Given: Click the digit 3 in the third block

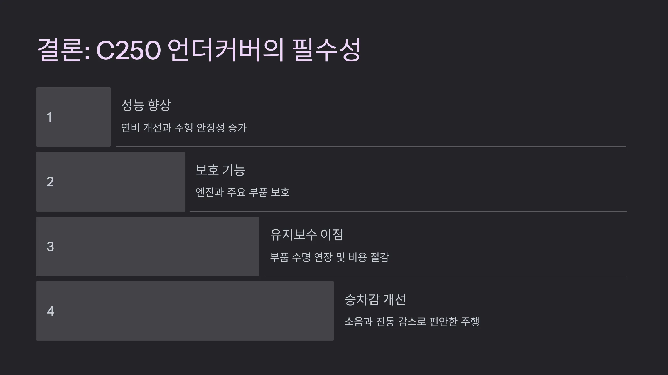Looking at the screenshot, I should tap(50, 247).
